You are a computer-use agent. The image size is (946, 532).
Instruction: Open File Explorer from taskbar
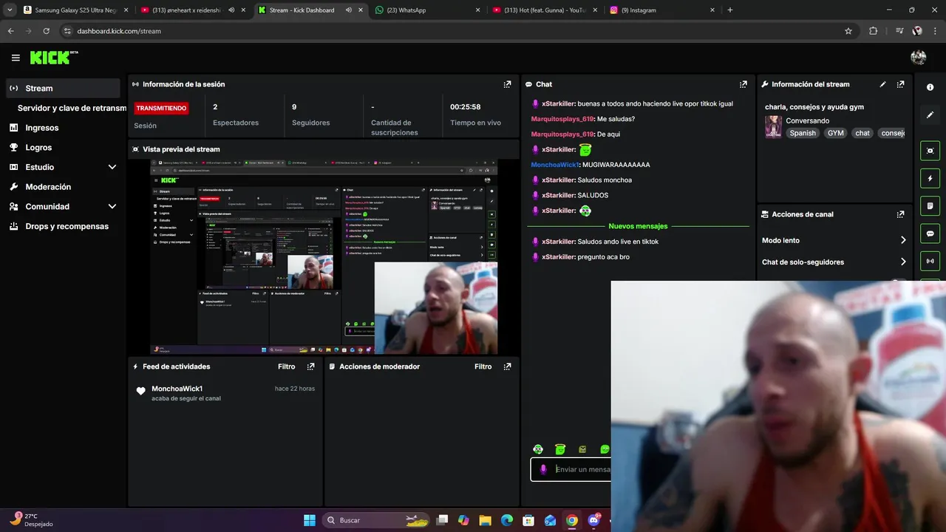[x=485, y=520]
